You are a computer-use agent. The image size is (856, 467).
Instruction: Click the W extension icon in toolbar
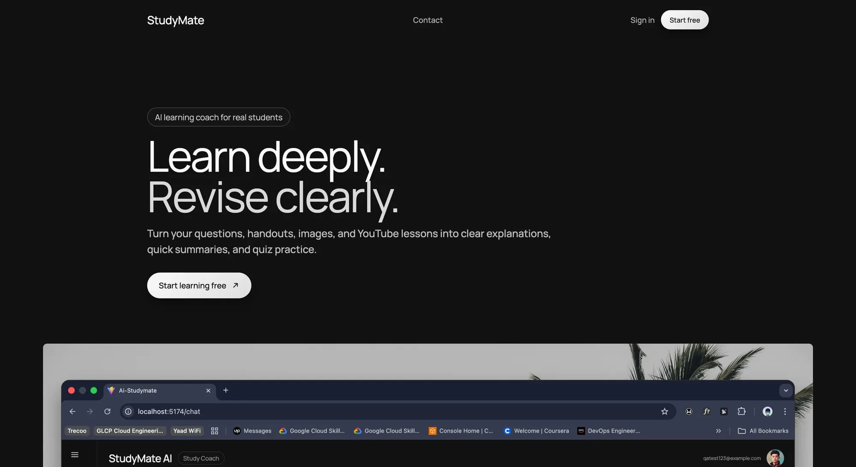point(689,411)
